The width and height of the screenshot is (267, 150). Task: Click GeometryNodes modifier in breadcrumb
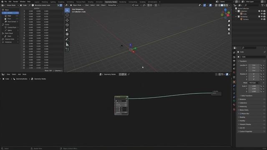tap(21, 79)
